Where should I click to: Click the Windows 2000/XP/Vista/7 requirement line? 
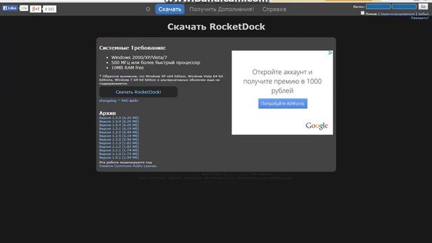tap(139, 57)
